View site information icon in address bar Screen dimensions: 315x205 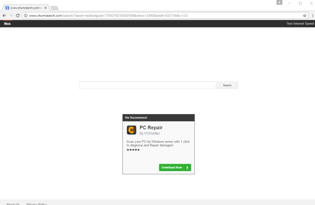[x=26, y=15]
